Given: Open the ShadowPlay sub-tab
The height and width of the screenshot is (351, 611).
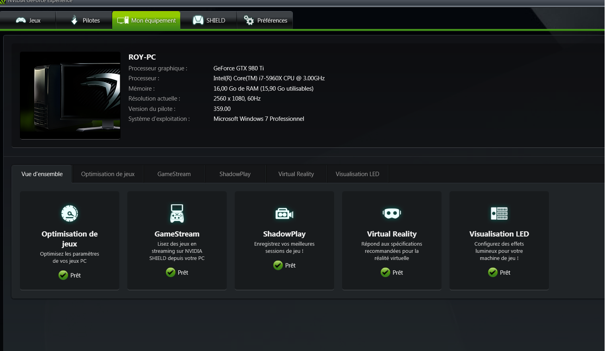Looking at the screenshot, I should point(235,174).
